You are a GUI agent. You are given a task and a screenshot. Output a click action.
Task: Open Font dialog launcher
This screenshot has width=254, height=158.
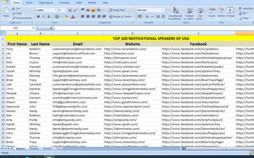point(76,23)
